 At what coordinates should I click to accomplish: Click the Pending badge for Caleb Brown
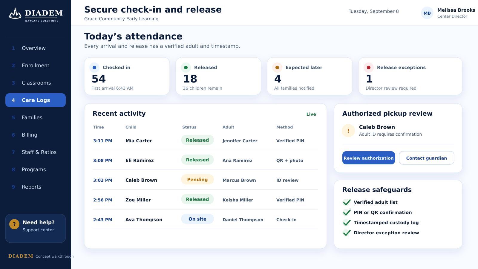click(197, 179)
